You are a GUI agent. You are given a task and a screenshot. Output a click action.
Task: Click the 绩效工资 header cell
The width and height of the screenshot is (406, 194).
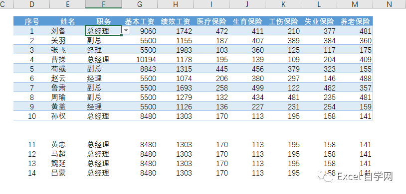click(176, 21)
